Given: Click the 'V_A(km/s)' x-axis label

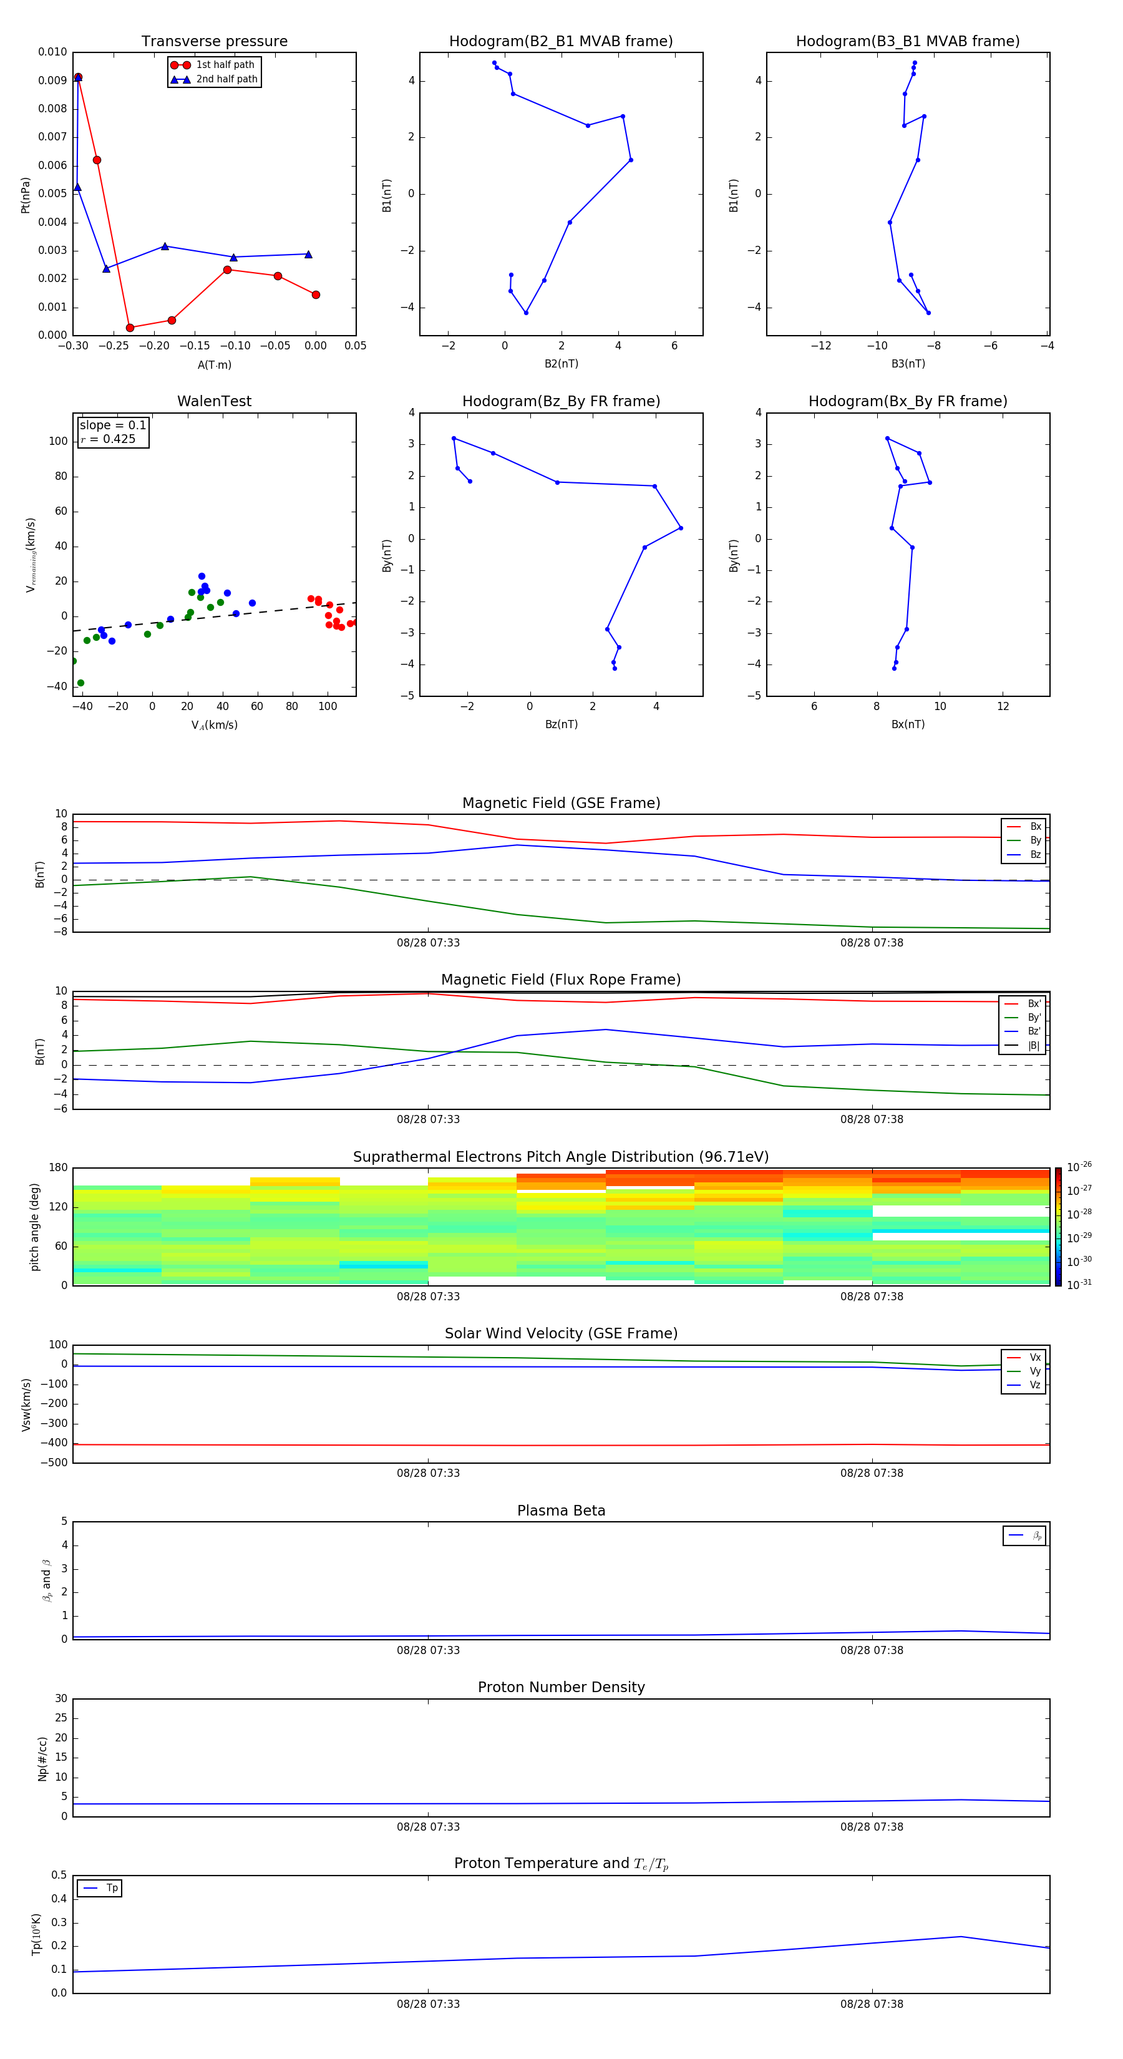Looking at the screenshot, I should pos(214,725).
